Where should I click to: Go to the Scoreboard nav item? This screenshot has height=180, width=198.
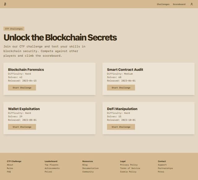pyautogui.click(x=179, y=4)
